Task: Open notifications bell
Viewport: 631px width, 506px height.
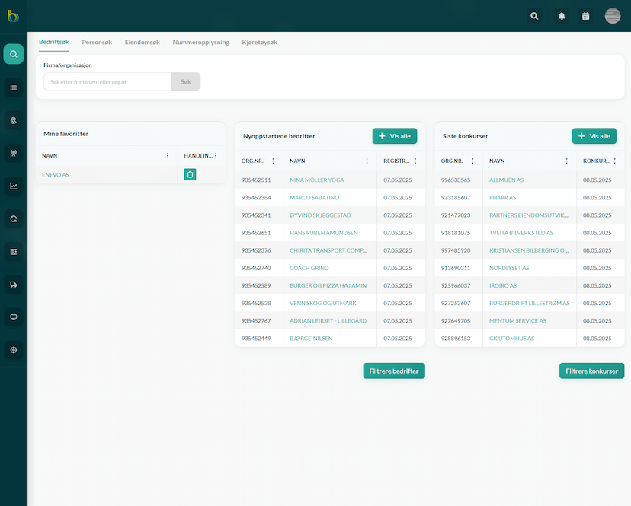Action: click(562, 16)
